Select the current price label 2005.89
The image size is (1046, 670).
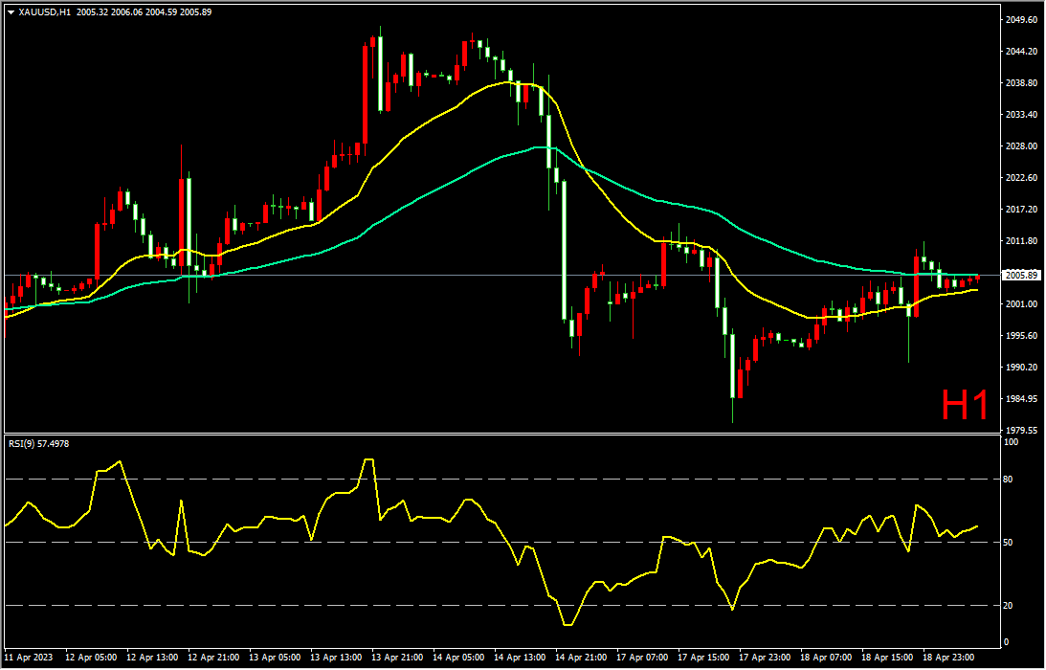(1021, 276)
